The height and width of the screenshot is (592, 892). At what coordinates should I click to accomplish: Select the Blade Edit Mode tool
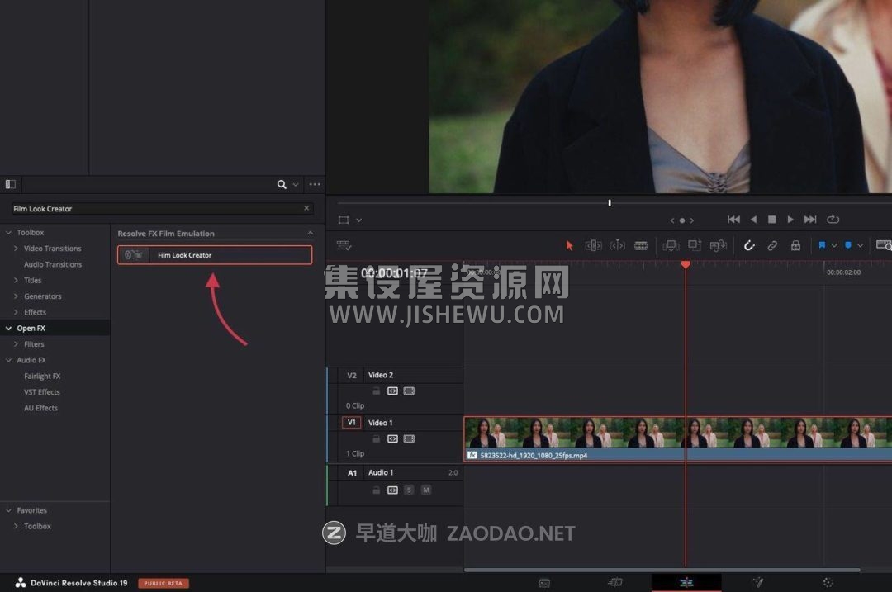641,246
